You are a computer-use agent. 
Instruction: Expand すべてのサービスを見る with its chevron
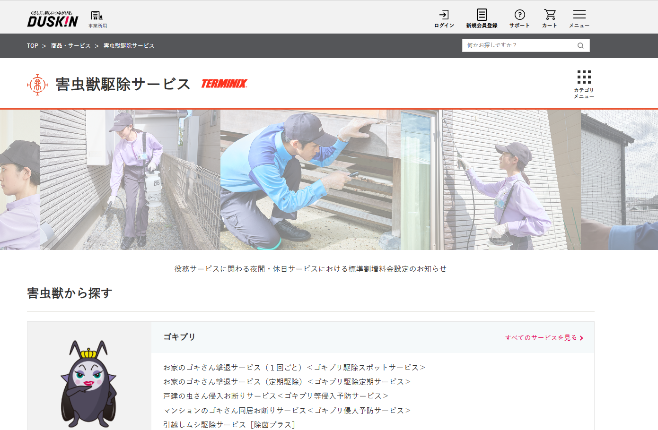[x=542, y=338]
